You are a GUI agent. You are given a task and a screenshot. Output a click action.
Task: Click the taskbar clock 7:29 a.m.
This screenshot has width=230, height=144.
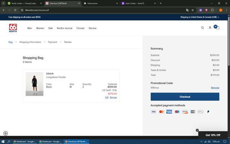click(x=216, y=141)
